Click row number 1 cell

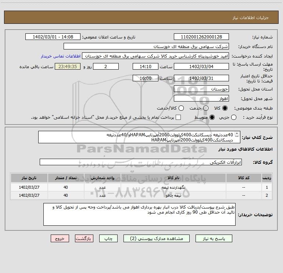(x=267, y=187)
